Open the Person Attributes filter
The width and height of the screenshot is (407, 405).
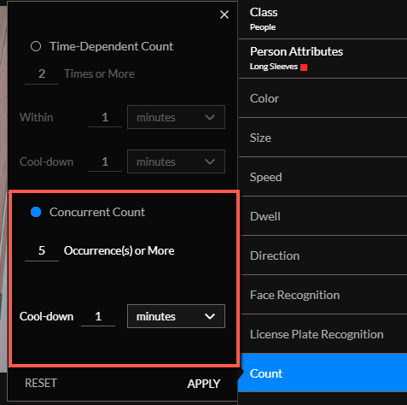[323, 59]
